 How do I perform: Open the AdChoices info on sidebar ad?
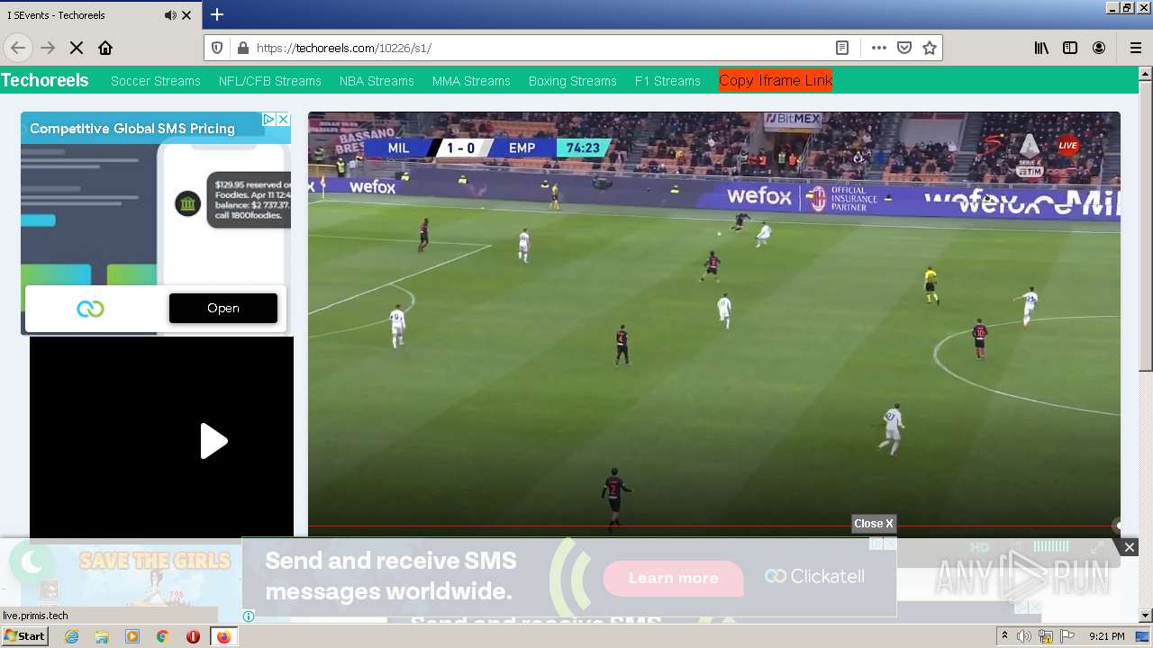click(x=268, y=119)
